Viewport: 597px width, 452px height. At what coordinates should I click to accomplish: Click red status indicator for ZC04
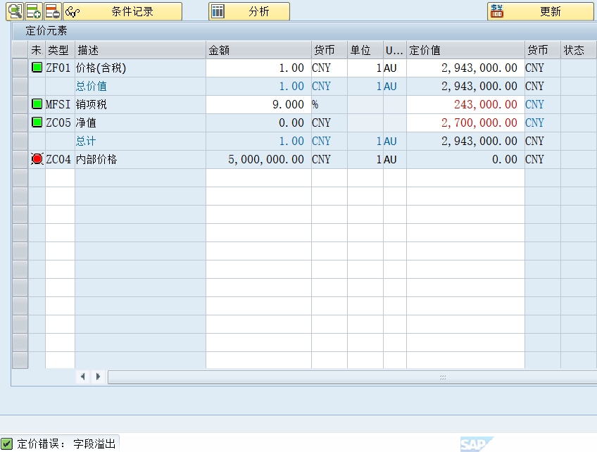37,159
